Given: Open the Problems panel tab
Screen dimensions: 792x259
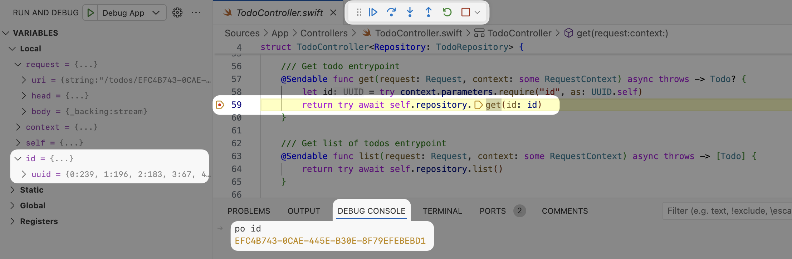Looking at the screenshot, I should [x=249, y=211].
